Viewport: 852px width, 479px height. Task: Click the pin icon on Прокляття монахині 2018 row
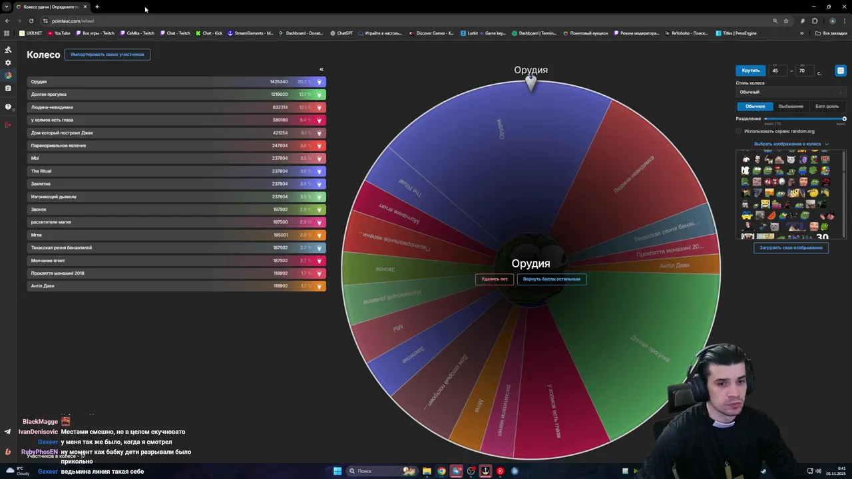319,273
